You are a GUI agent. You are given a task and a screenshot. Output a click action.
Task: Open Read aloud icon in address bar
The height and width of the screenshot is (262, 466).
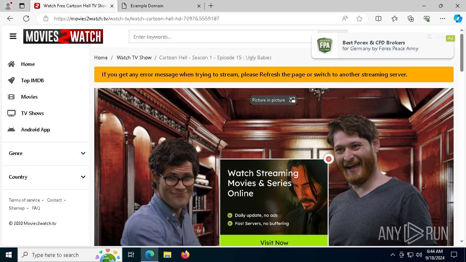345,19
